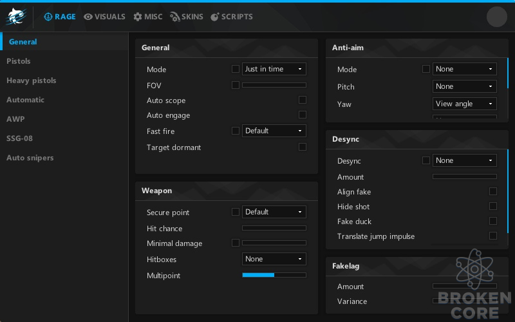Enable the Fake duck checkbox
Viewport: 515px width, 322px height.
[493, 221]
